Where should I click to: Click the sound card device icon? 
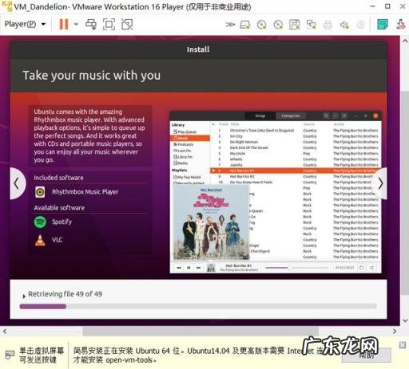coord(344,25)
